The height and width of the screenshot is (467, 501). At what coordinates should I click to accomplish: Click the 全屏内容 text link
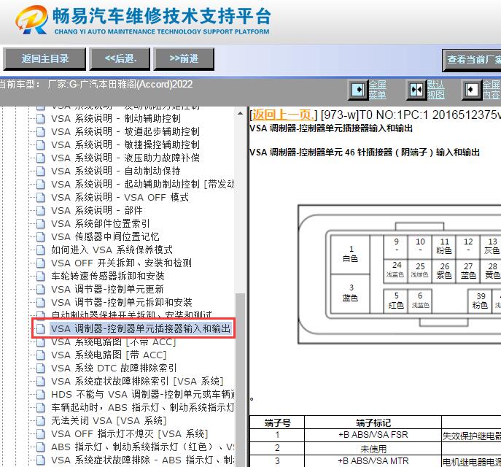tap(491, 90)
